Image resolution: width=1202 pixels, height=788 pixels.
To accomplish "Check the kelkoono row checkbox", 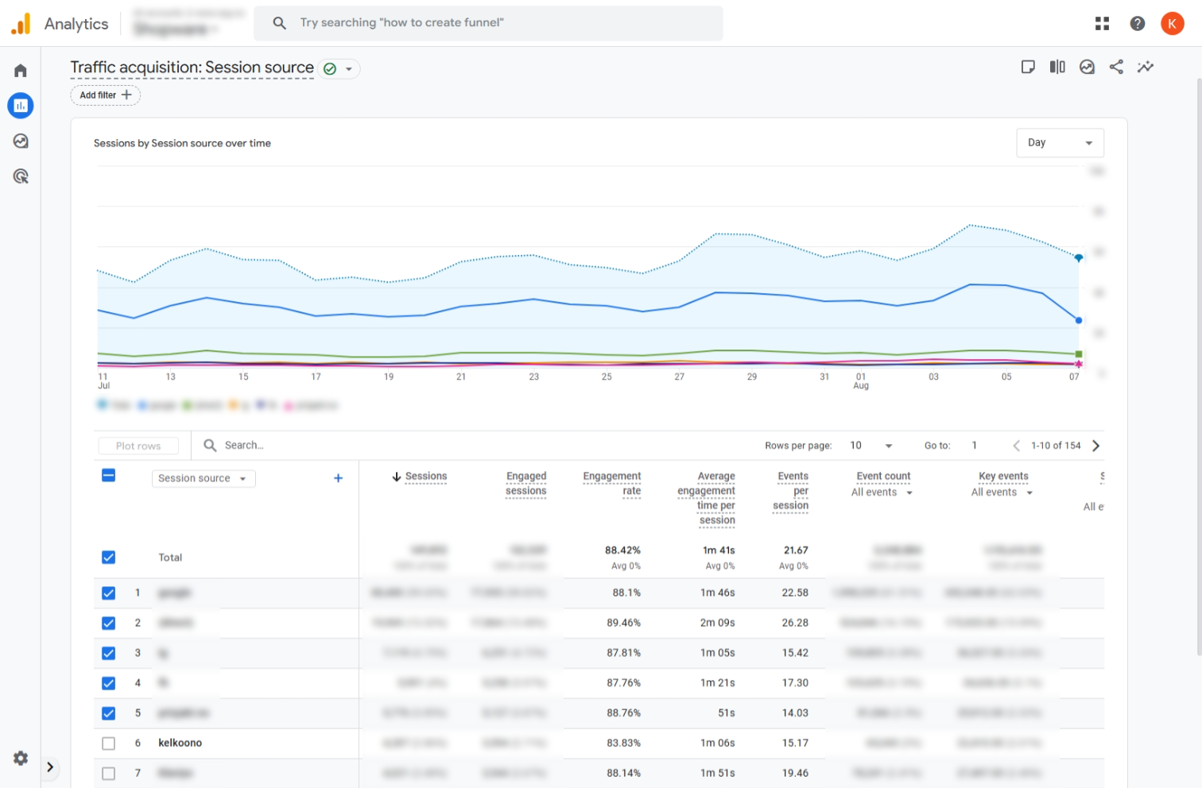I will (x=109, y=744).
